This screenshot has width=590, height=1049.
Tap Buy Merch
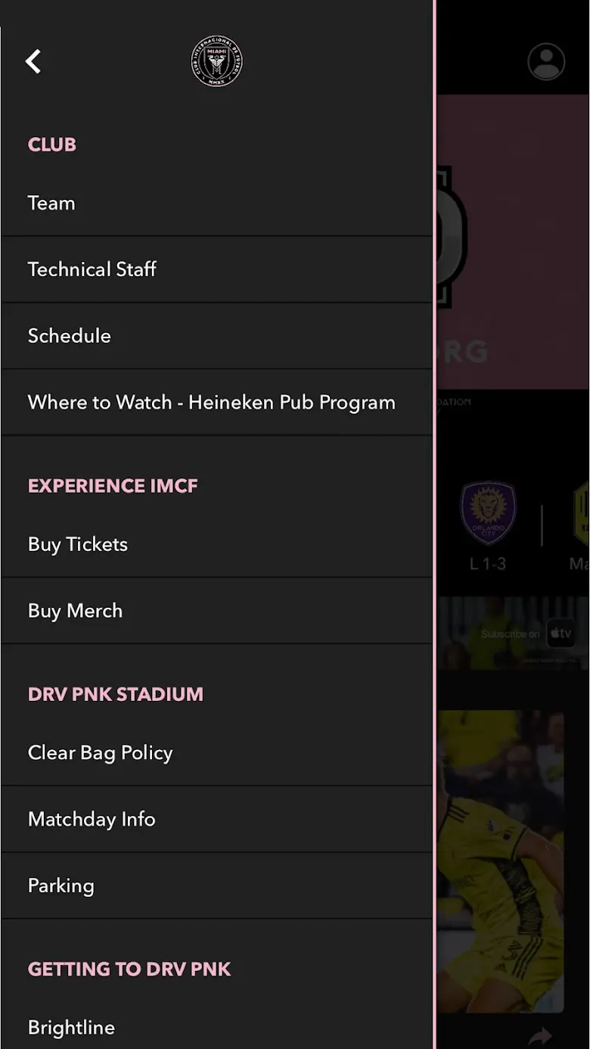point(216,612)
